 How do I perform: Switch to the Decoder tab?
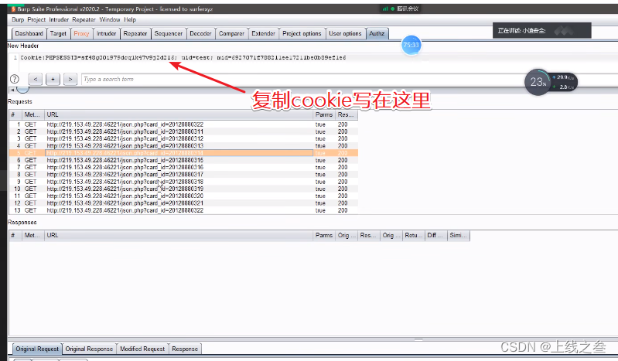[x=200, y=33]
